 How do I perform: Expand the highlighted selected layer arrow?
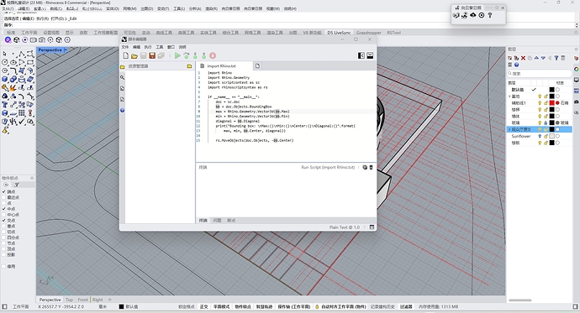(509, 129)
